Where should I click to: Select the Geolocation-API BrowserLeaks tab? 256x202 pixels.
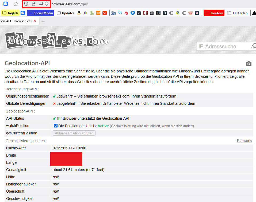point(16,21)
